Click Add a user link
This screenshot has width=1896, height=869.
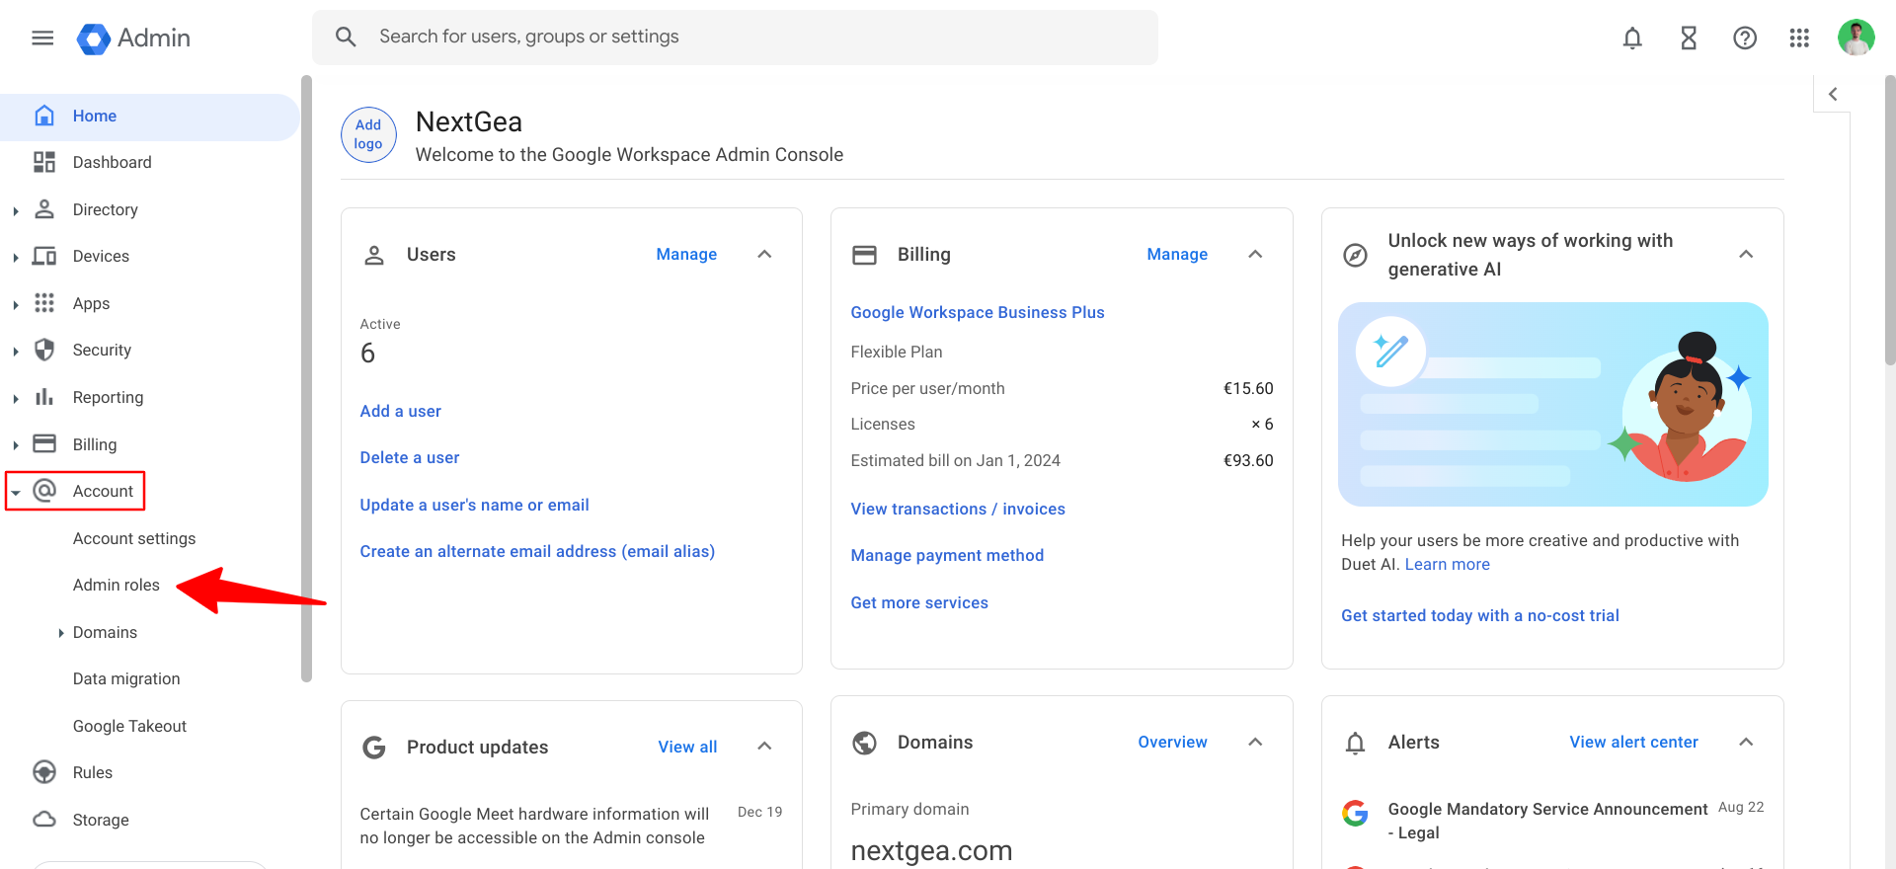click(400, 411)
